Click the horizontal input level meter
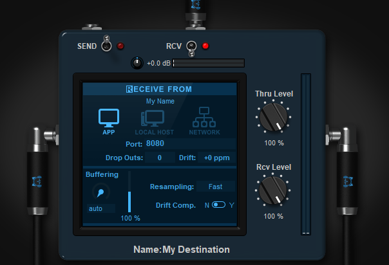The image size is (389, 265). click(x=209, y=63)
